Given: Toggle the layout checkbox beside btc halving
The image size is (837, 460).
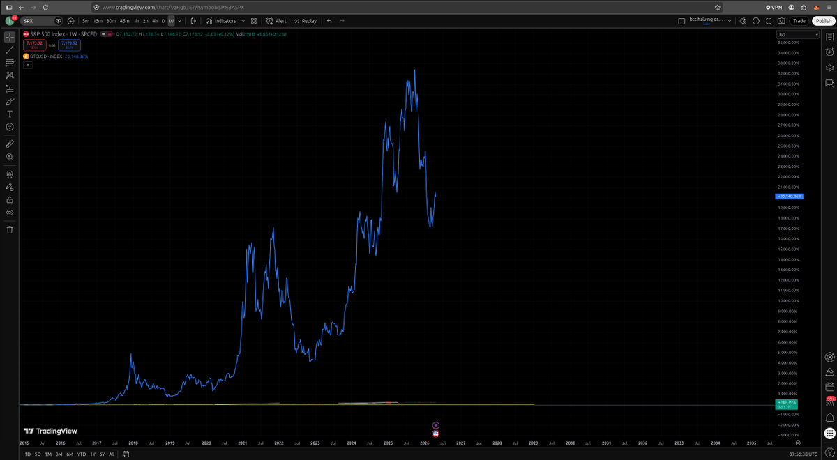Looking at the screenshot, I should (x=681, y=21).
